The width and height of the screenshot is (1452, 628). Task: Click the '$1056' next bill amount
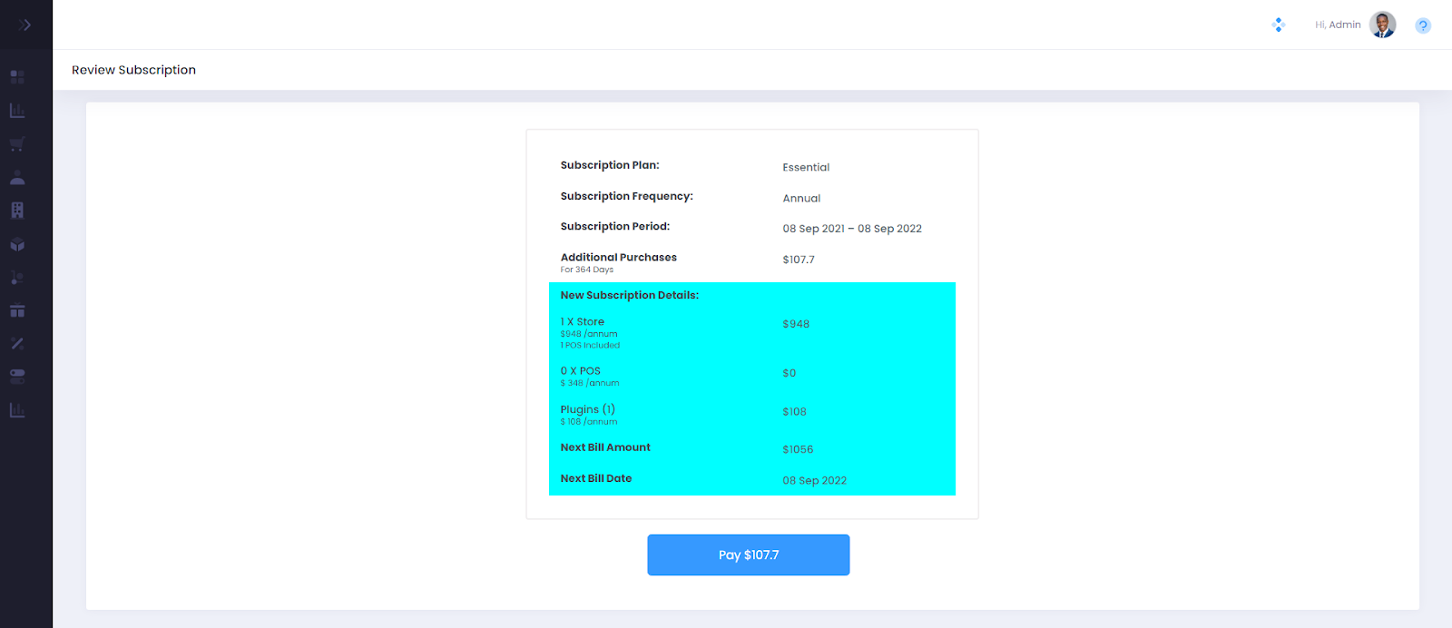pos(798,449)
